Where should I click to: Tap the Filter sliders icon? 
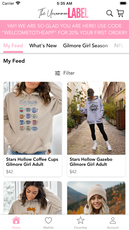click(58, 73)
